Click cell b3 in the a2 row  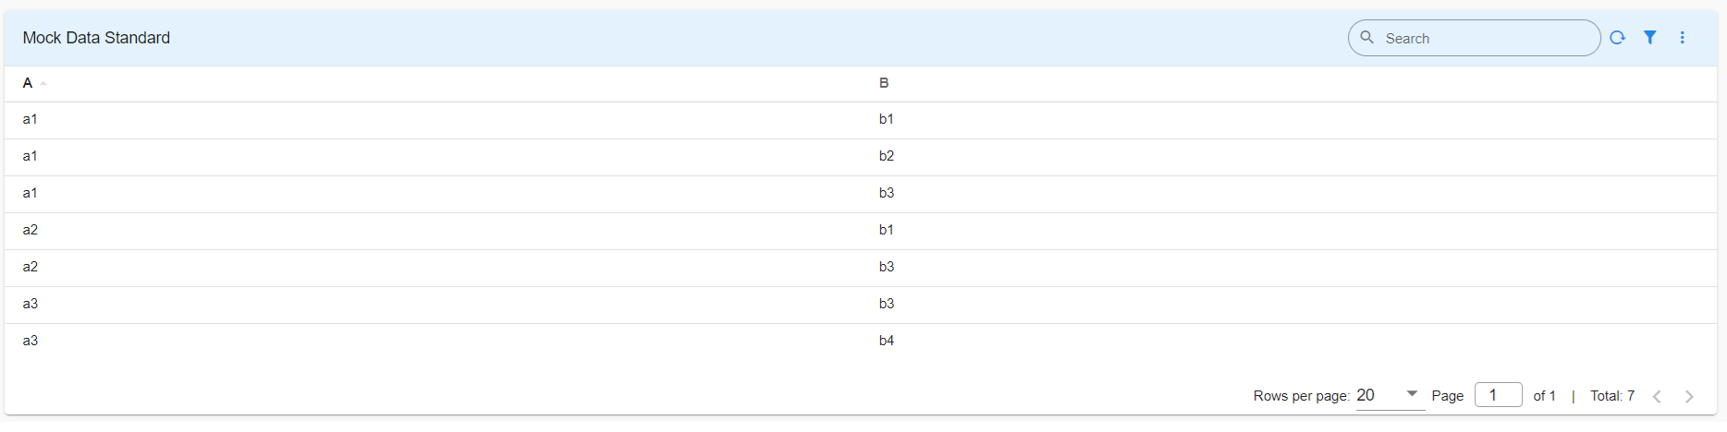point(887,267)
